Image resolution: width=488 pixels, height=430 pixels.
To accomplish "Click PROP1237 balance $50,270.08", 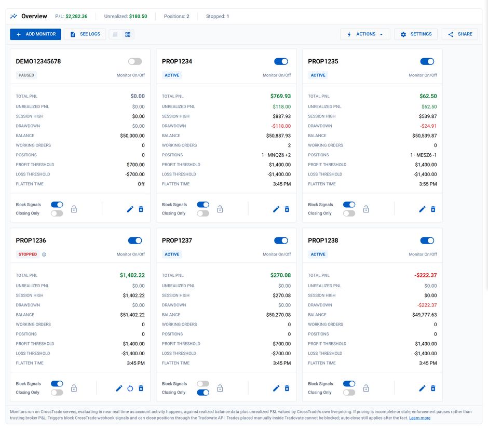I will point(278,315).
